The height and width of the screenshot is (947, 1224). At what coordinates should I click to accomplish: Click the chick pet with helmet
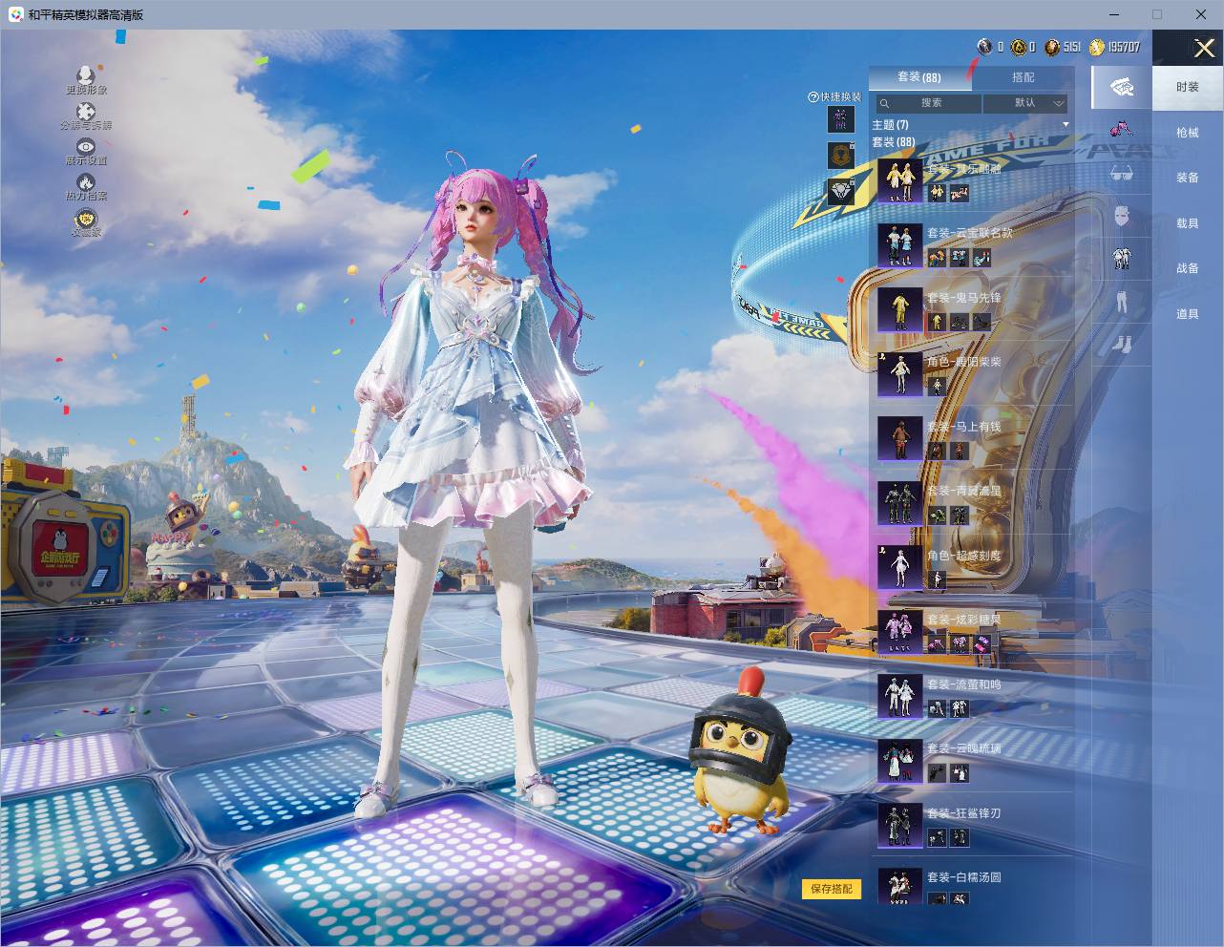[741, 752]
